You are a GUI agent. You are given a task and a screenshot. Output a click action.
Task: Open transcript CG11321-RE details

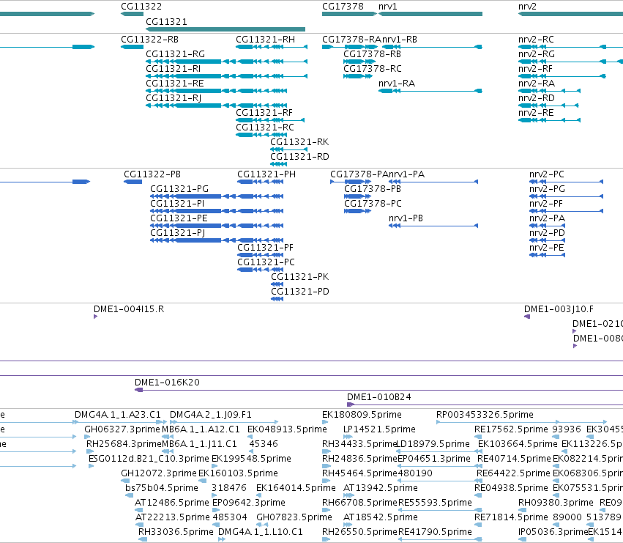[216, 91]
